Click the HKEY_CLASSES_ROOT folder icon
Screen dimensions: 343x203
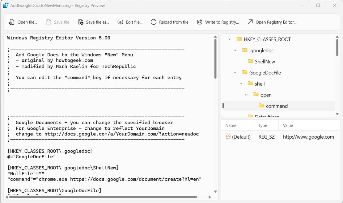(x=239, y=39)
